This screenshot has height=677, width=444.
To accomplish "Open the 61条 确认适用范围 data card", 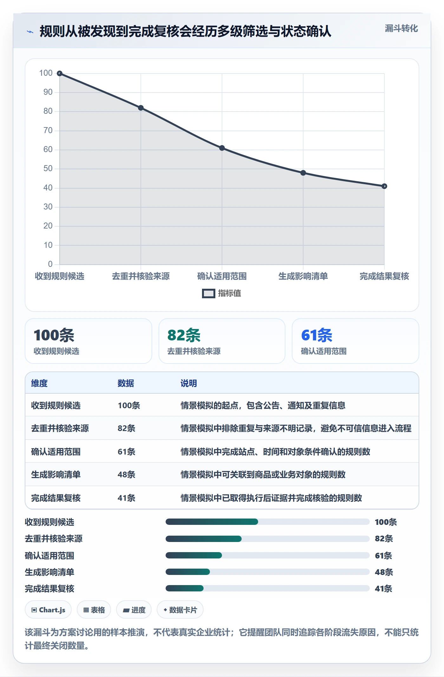I will point(356,341).
